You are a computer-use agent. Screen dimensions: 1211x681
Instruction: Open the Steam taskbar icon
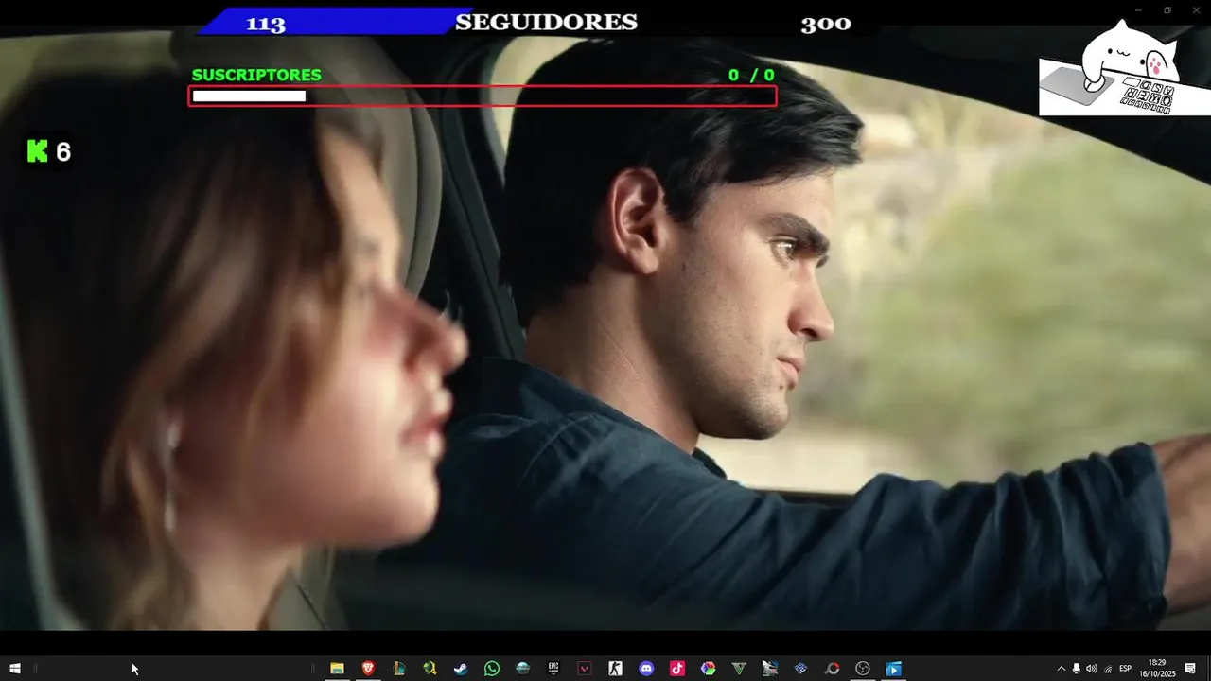461,669
